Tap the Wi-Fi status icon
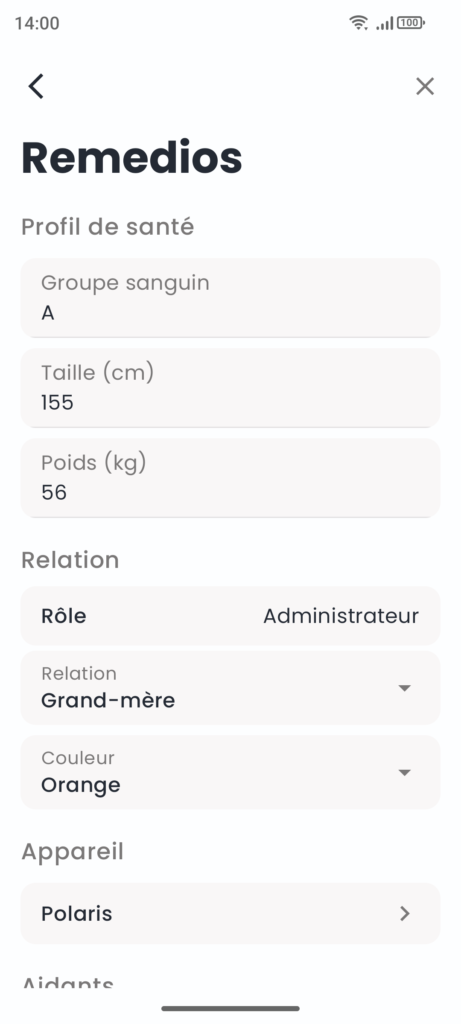 (x=359, y=23)
